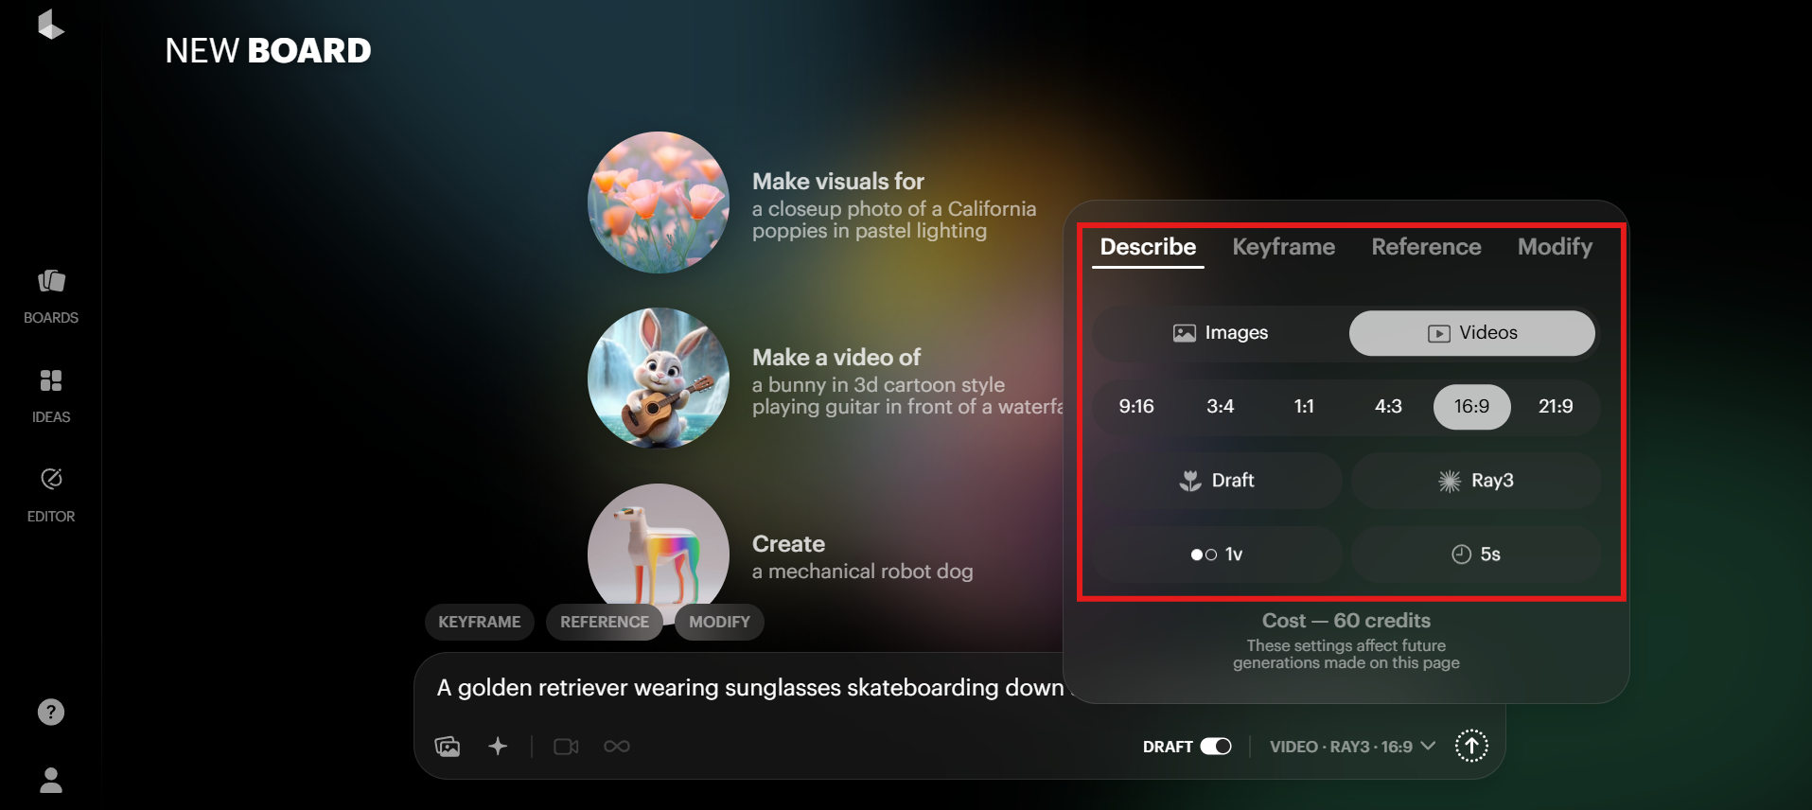Viewport: 1812px width, 810px height.
Task: Open the Ray3 model selector
Action: (1476, 481)
